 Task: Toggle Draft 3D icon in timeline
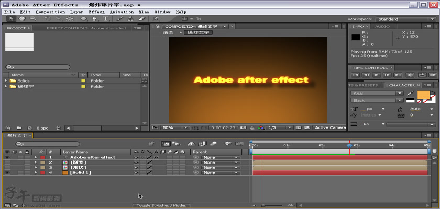pyautogui.click(x=177, y=144)
